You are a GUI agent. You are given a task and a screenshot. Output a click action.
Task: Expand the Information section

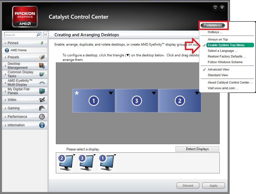(5, 125)
